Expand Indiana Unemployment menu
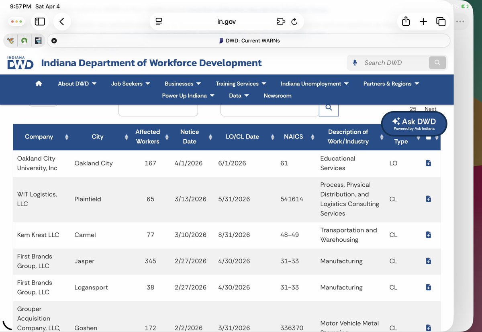 [x=315, y=84]
